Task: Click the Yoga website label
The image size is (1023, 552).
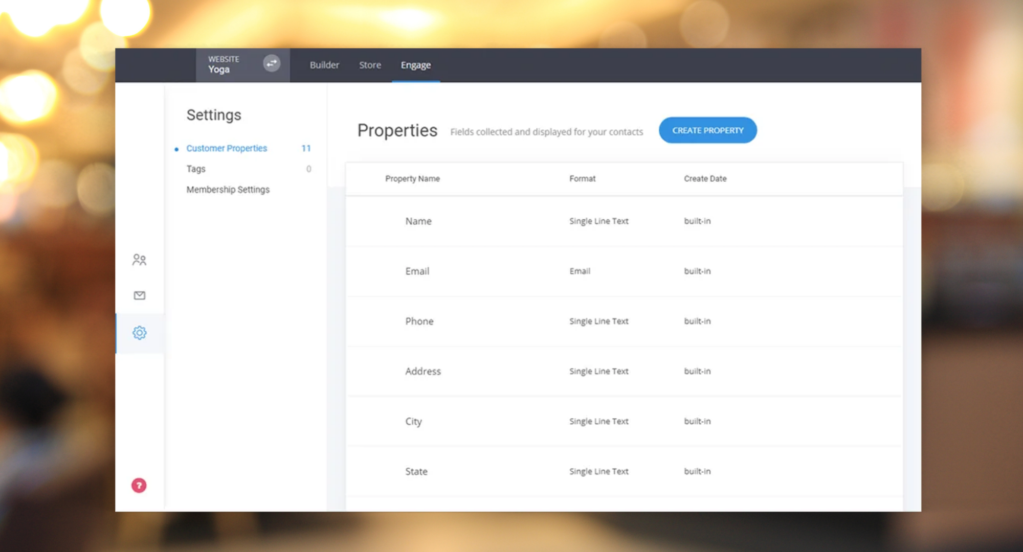Action: (219, 70)
